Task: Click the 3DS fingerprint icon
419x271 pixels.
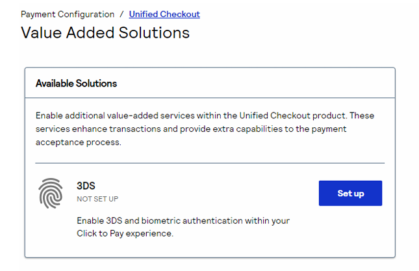Action: [x=51, y=193]
